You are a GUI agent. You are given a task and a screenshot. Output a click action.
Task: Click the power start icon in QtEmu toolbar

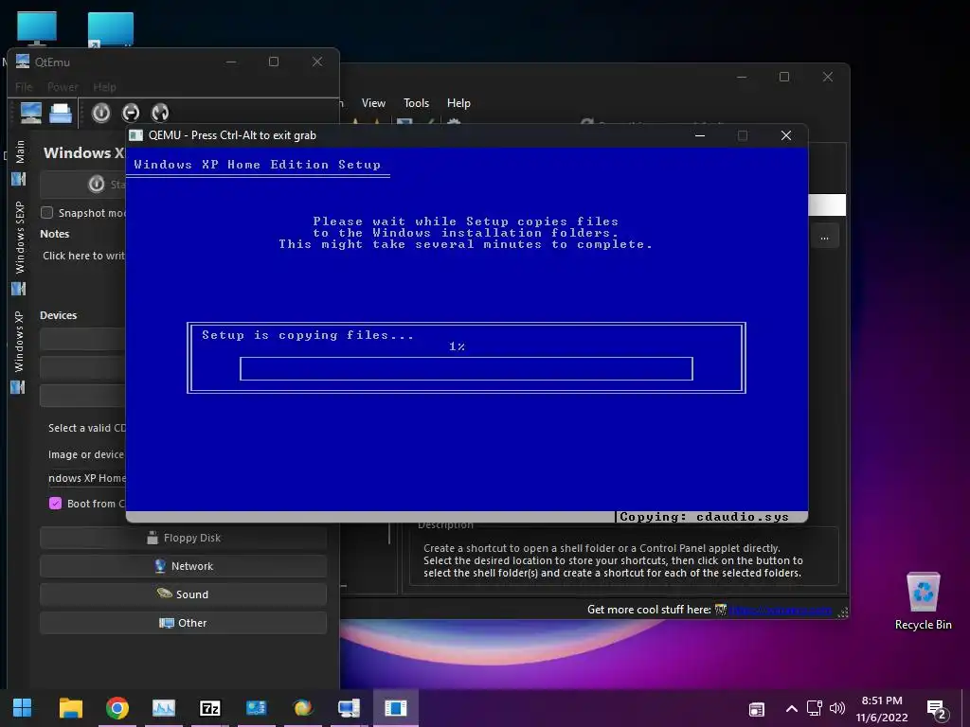click(100, 113)
